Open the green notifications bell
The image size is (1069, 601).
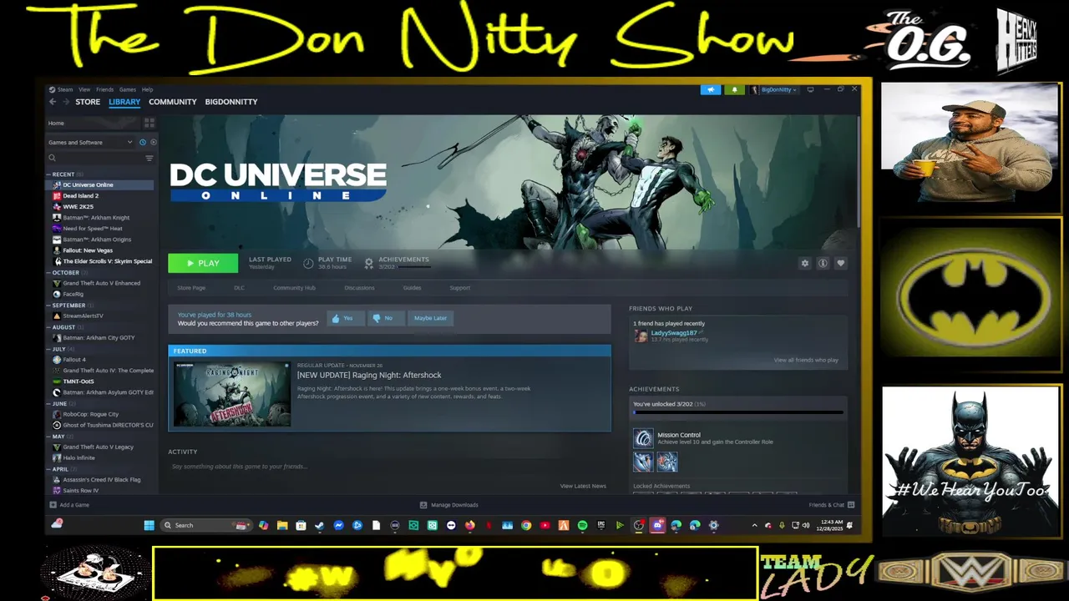(x=735, y=89)
